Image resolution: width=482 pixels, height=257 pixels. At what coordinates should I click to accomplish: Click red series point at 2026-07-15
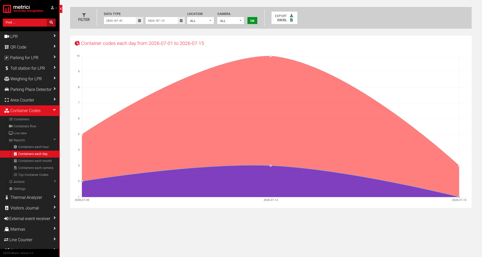tap(459, 166)
